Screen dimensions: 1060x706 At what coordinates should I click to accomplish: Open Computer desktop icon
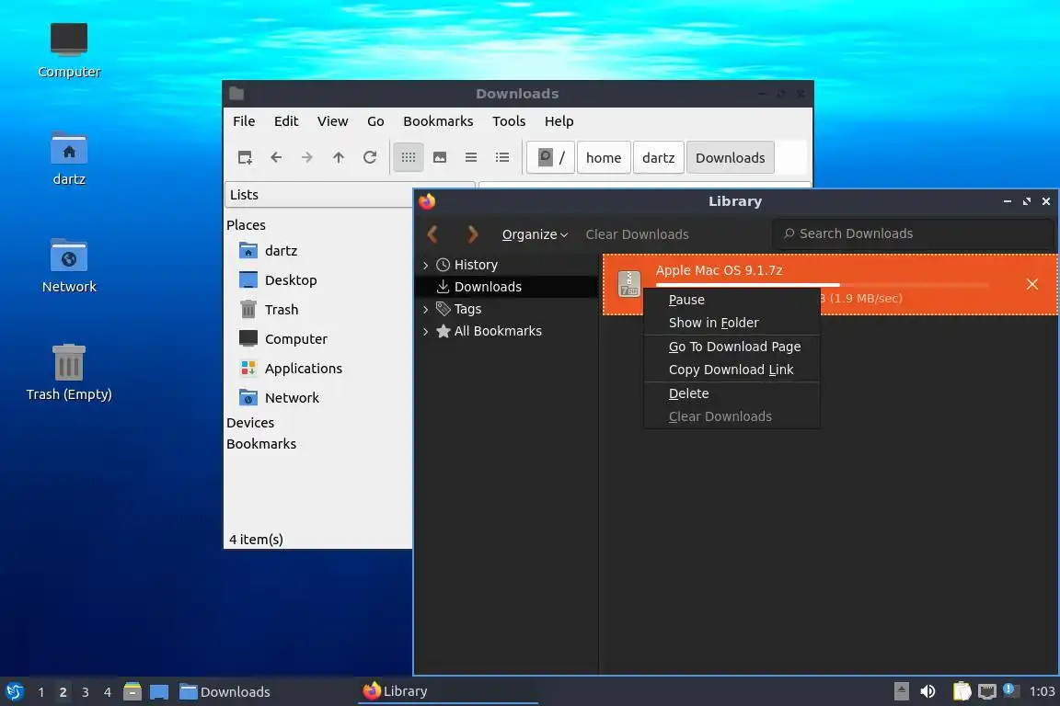69,51
